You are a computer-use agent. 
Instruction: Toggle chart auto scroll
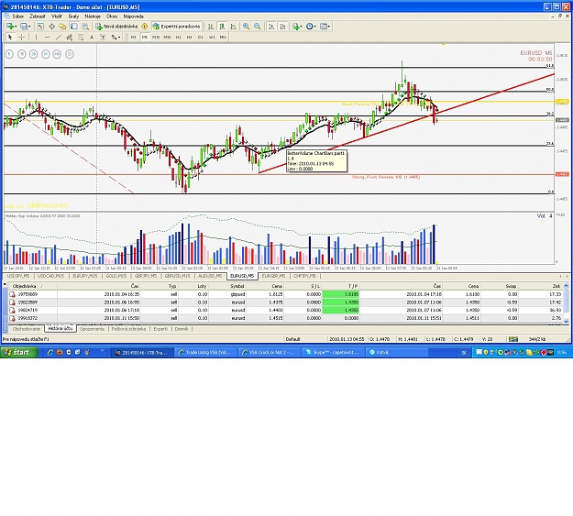pyautogui.click(x=271, y=27)
